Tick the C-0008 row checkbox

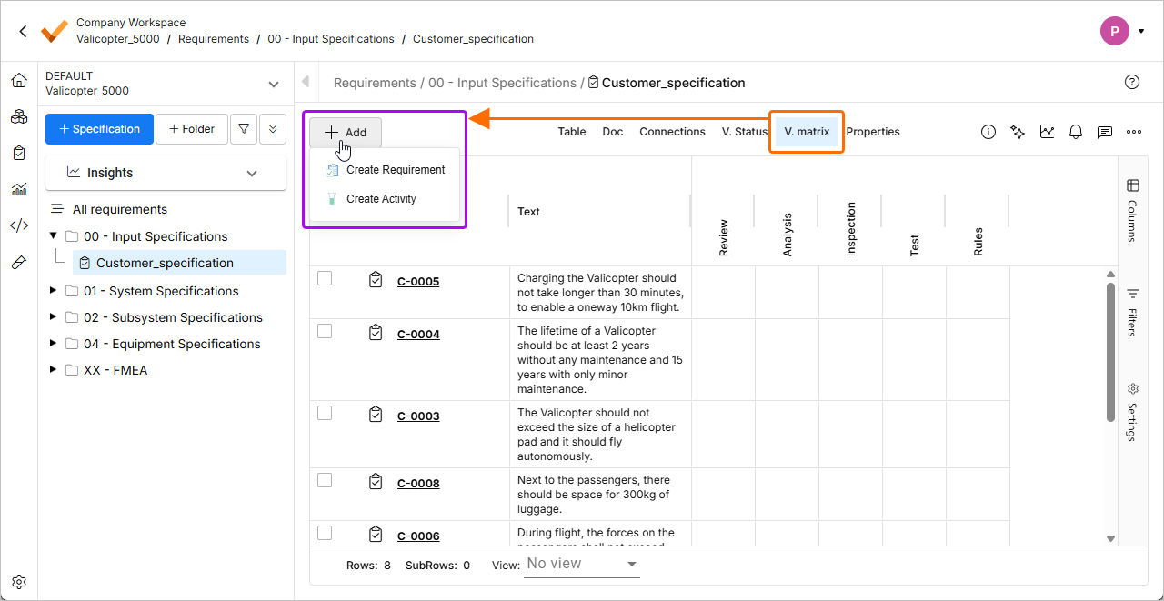point(325,480)
